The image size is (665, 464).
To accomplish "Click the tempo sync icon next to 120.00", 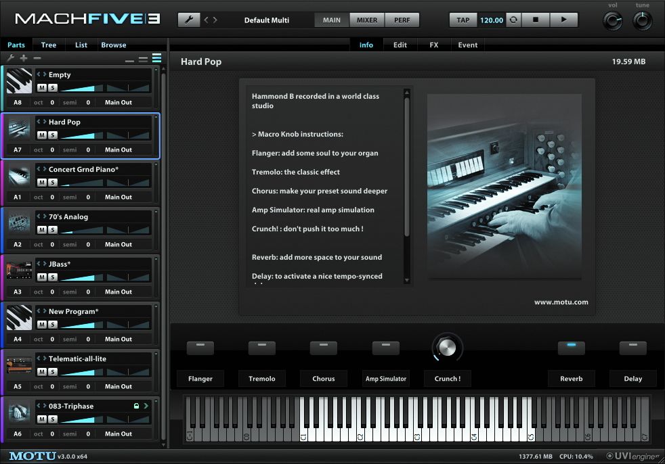I will pyautogui.click(x=513, y=20).
